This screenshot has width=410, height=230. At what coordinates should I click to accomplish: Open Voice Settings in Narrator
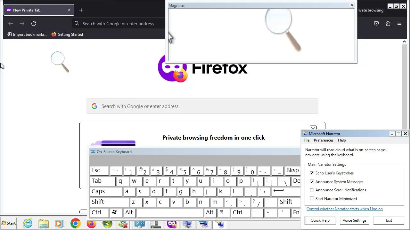coord(355,220)
